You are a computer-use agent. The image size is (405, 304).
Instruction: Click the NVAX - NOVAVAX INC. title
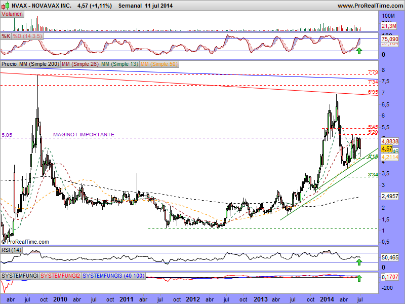[42, 6]
